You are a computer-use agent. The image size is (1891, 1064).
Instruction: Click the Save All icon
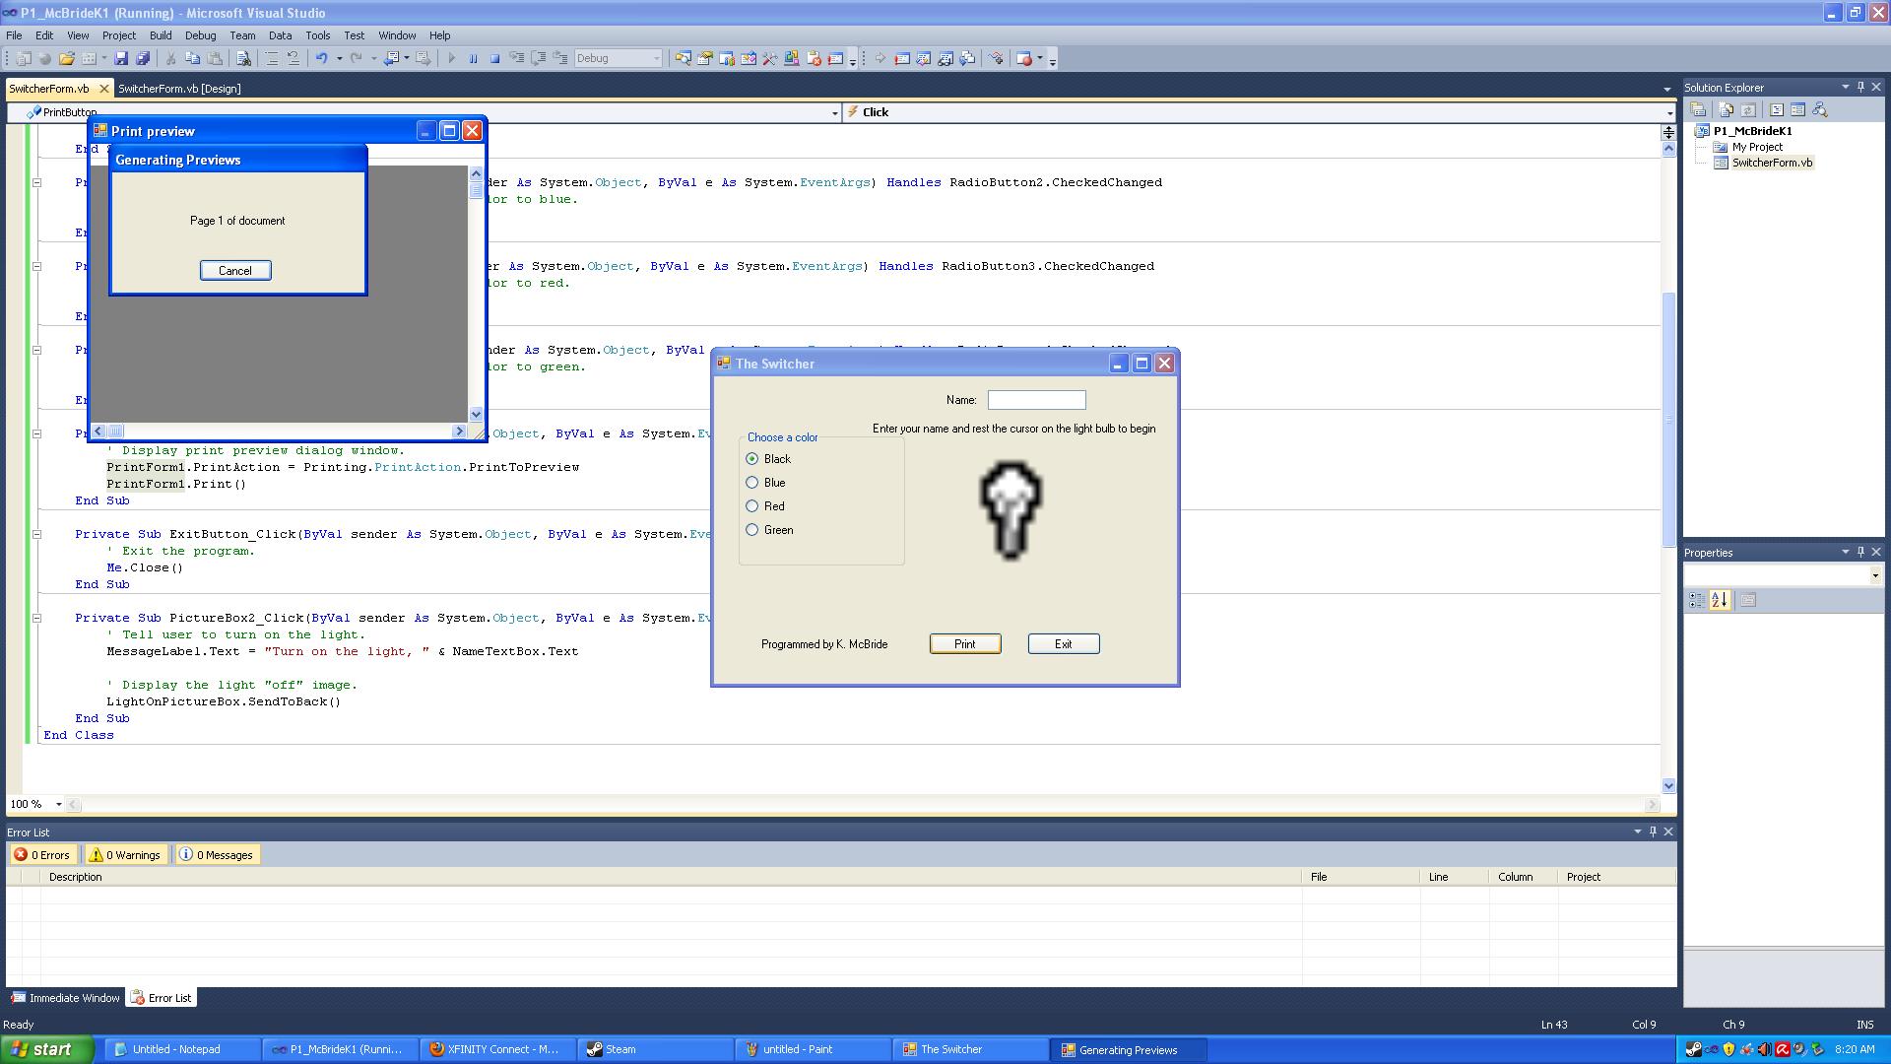pyautogui.click(x=143, y=59)
